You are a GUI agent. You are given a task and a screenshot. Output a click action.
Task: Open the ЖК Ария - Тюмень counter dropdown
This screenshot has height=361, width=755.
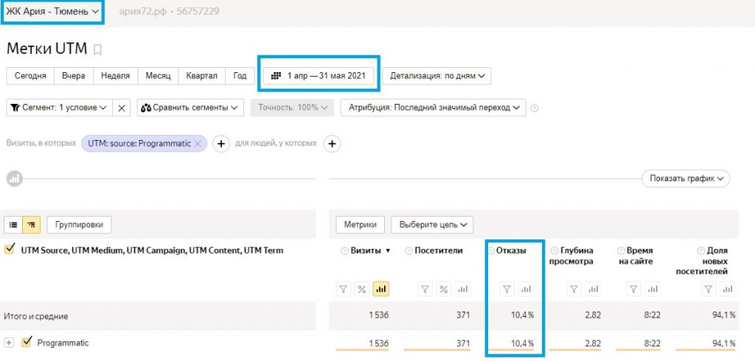(52, 12)
